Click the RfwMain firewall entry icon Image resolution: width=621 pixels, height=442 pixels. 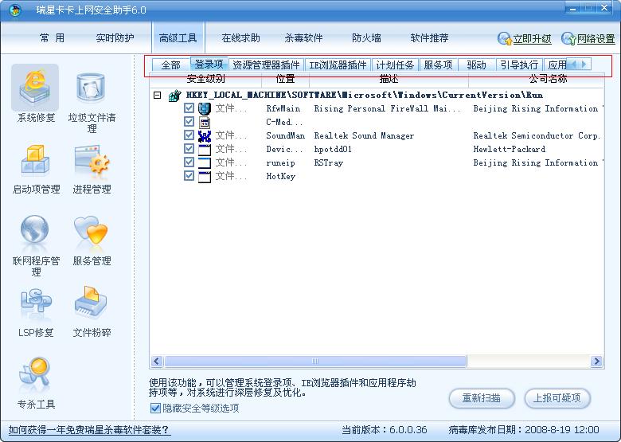205,108
